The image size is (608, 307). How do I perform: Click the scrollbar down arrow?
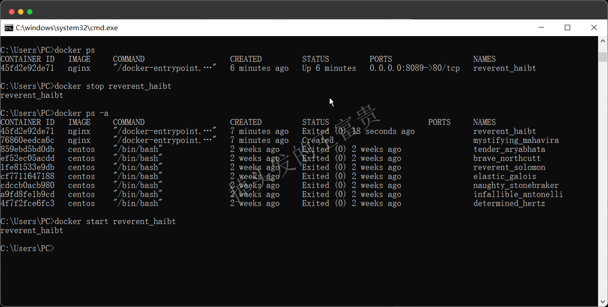tap(603, 302)
